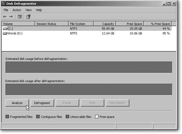Select the (C:) drive icon
The height and width of the screenshot is (134, 182).
click(5, 29)
